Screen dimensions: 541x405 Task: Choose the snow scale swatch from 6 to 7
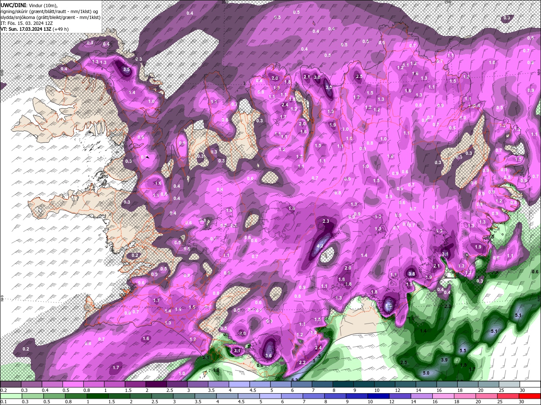[302, 384]
